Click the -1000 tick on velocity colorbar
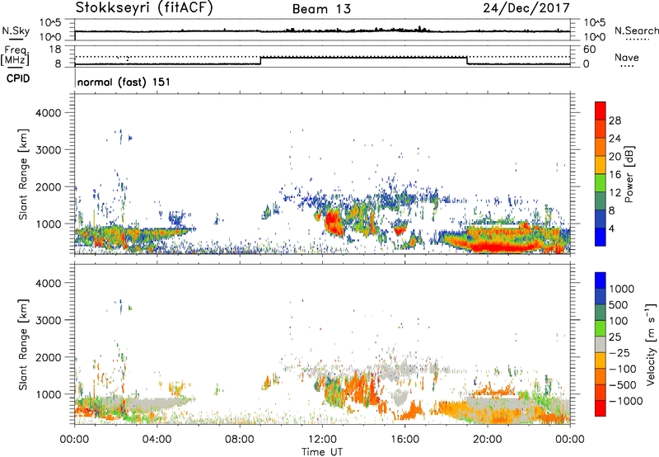659x457 pixels. 626,401
